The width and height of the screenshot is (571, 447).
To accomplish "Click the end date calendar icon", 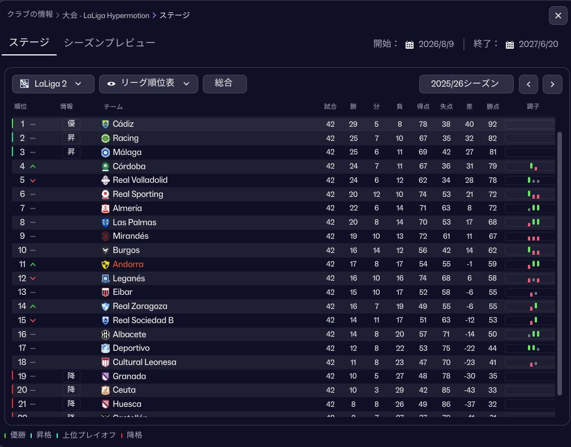I will click(x=510, y=45).
